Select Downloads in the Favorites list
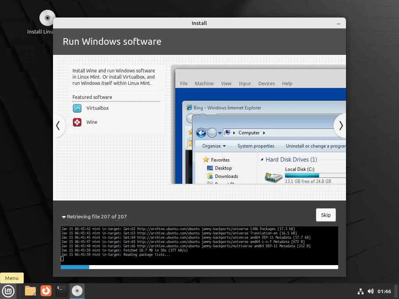Screen dimensions: 399x299 (x=226, y=176)
